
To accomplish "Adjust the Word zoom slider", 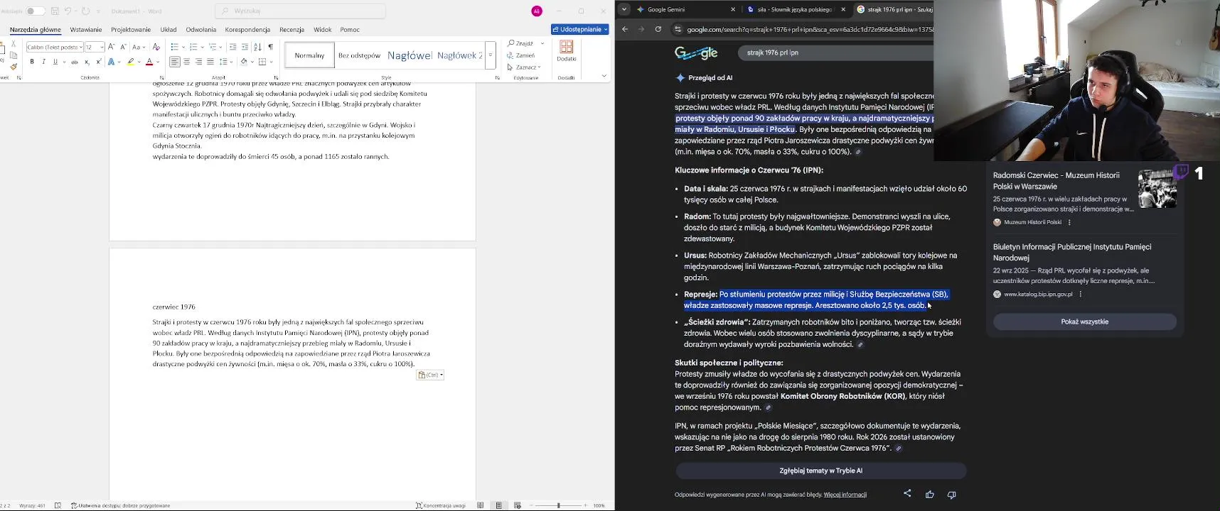I will [x=559, y=505].
